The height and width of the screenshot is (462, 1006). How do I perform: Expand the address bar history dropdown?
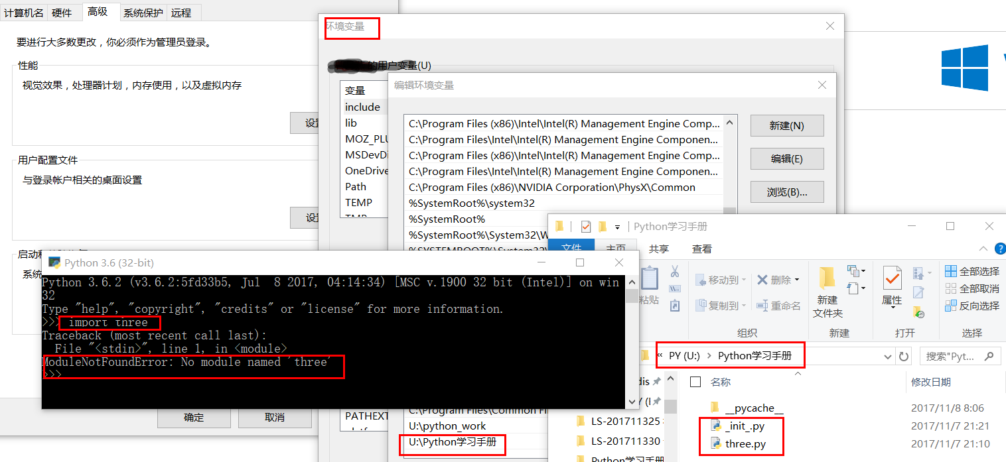889,356
